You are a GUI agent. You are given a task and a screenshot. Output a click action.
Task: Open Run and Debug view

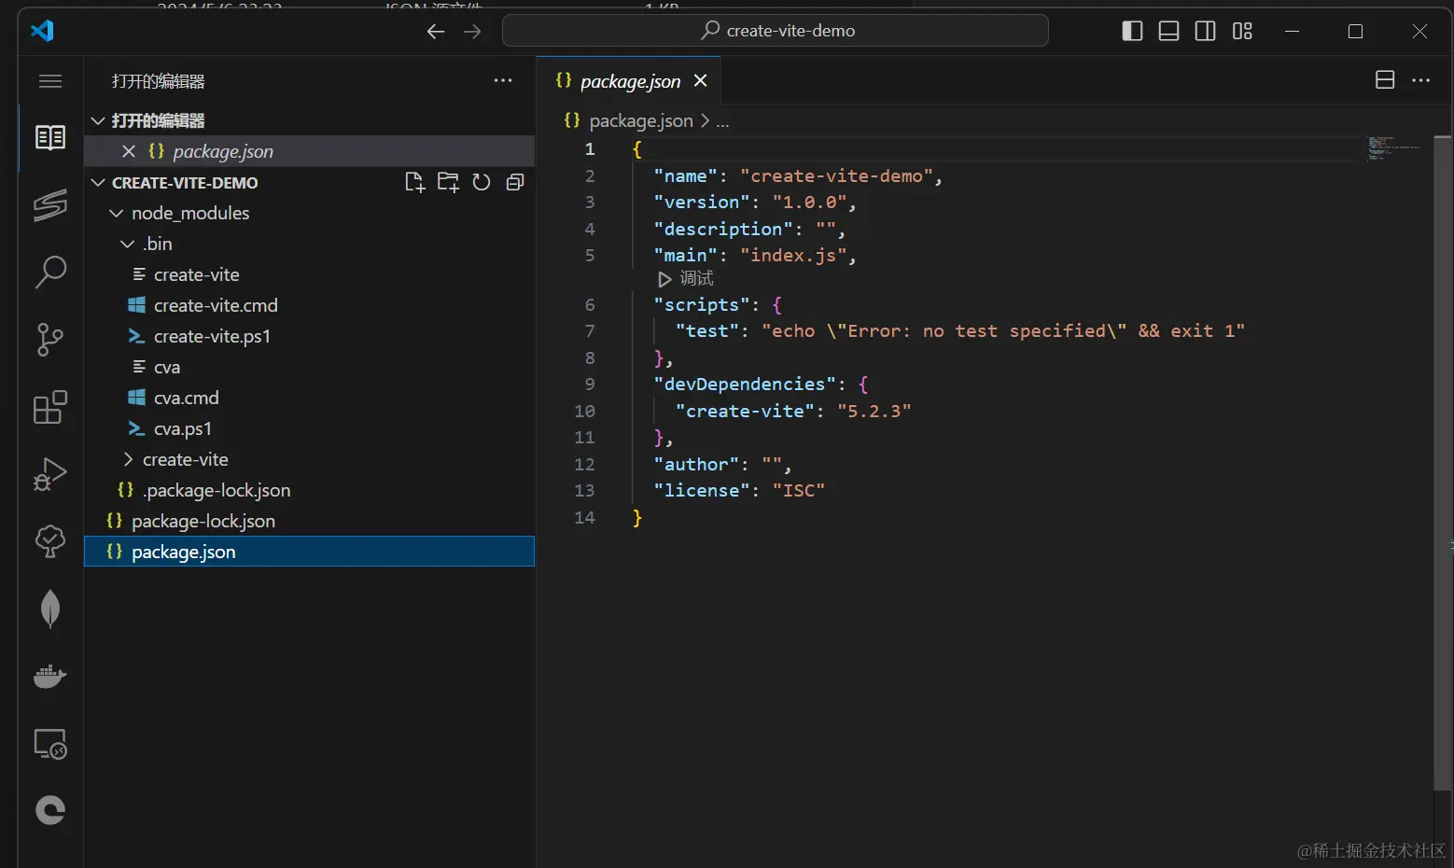click(50, 474)
